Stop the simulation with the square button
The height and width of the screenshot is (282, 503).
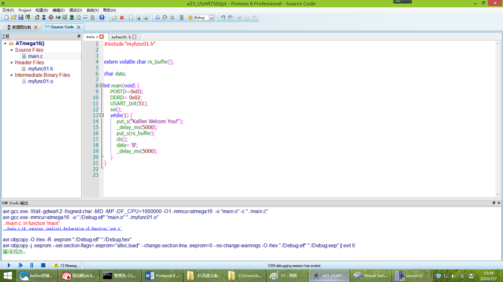click(43, 265)
